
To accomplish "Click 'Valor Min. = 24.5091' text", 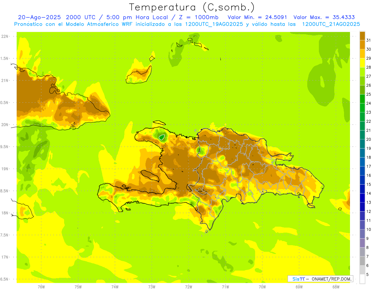I will (257, 17).
